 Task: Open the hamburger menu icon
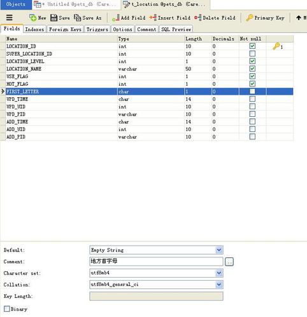(x=10, y=17)
